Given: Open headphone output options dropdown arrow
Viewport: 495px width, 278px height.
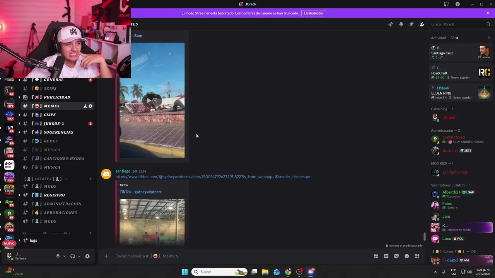Looking at the screenshot, I should pyautogui.click(x=79, y=256).
